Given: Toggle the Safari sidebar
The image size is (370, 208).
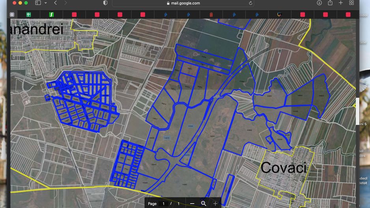Looking at the screenshot, I should [x=38, y=3].
